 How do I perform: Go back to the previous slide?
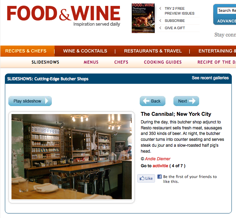(x=153, y=101)
